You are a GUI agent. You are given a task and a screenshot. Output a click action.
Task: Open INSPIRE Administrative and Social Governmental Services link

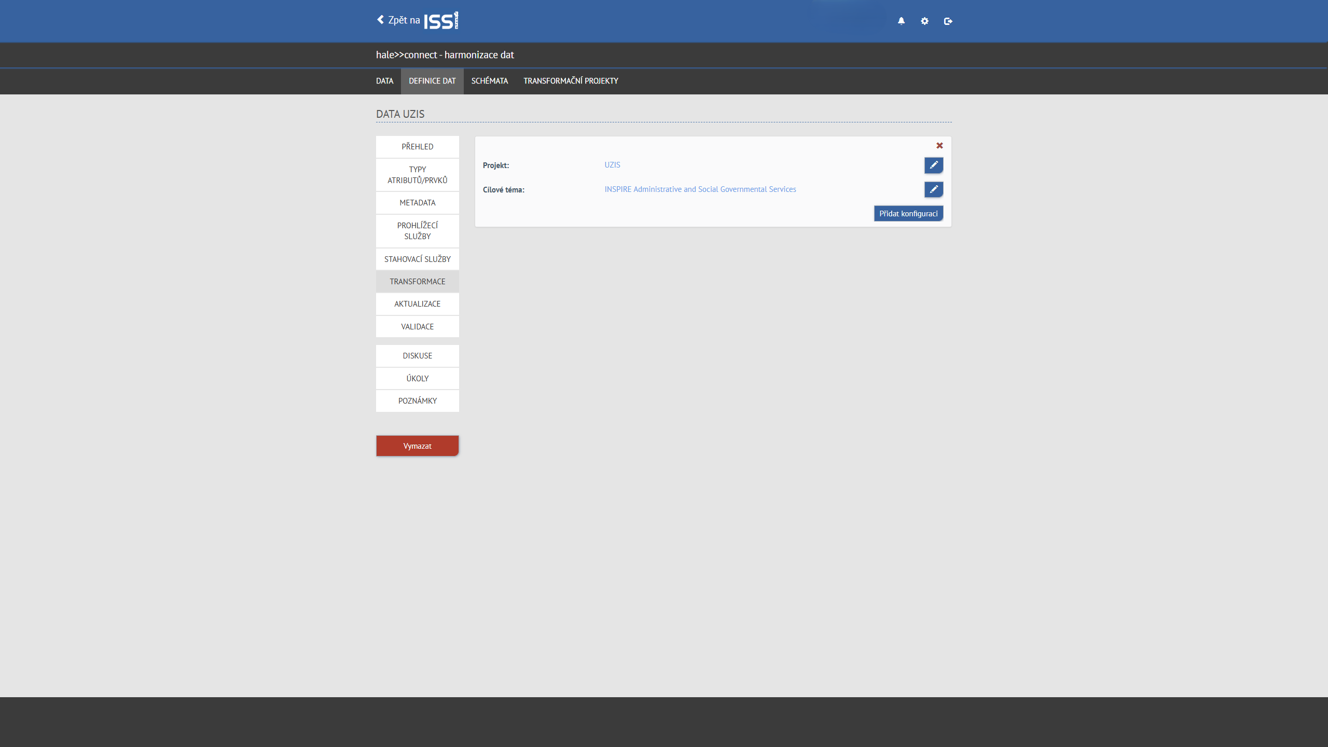click(x=700, y=189)
